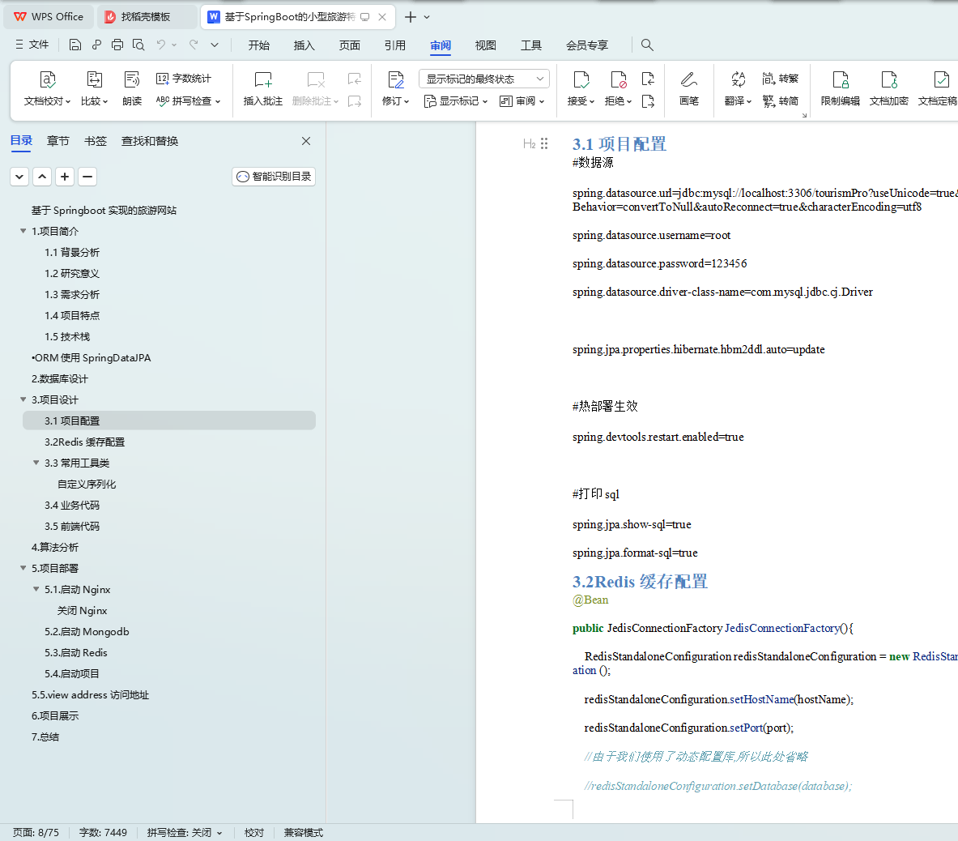Click 校对 in the status bar

tap(254, 832)
